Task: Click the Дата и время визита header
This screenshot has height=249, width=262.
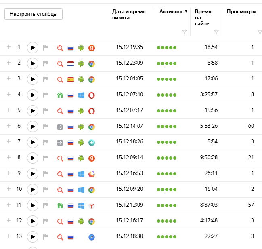Action: click(x=128, y=15)
